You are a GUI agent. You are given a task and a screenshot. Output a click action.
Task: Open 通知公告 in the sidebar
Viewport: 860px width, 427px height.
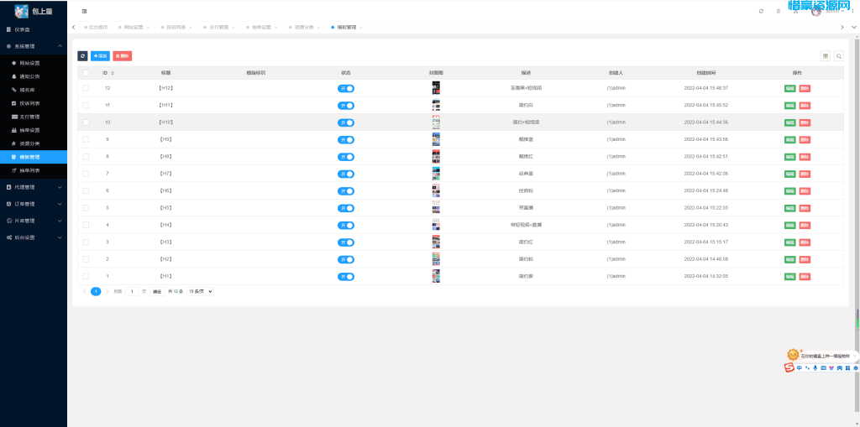[x=29, y=76]
